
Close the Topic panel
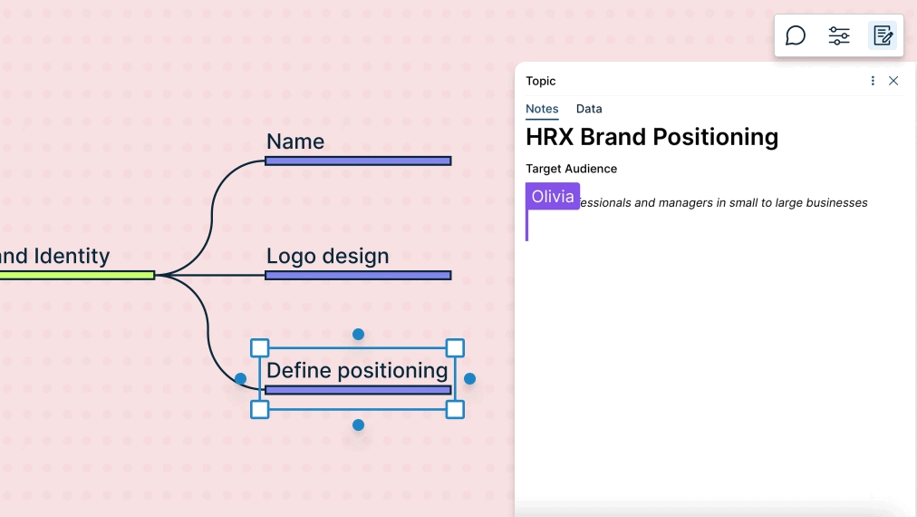click(893, 81)
